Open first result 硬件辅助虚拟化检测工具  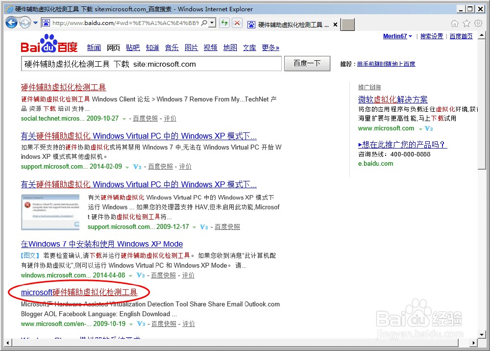(63, 87)
